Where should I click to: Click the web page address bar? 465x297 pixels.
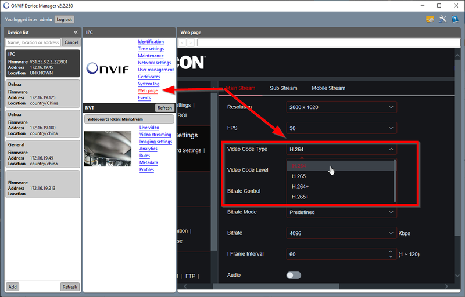[x=328, y=42]
